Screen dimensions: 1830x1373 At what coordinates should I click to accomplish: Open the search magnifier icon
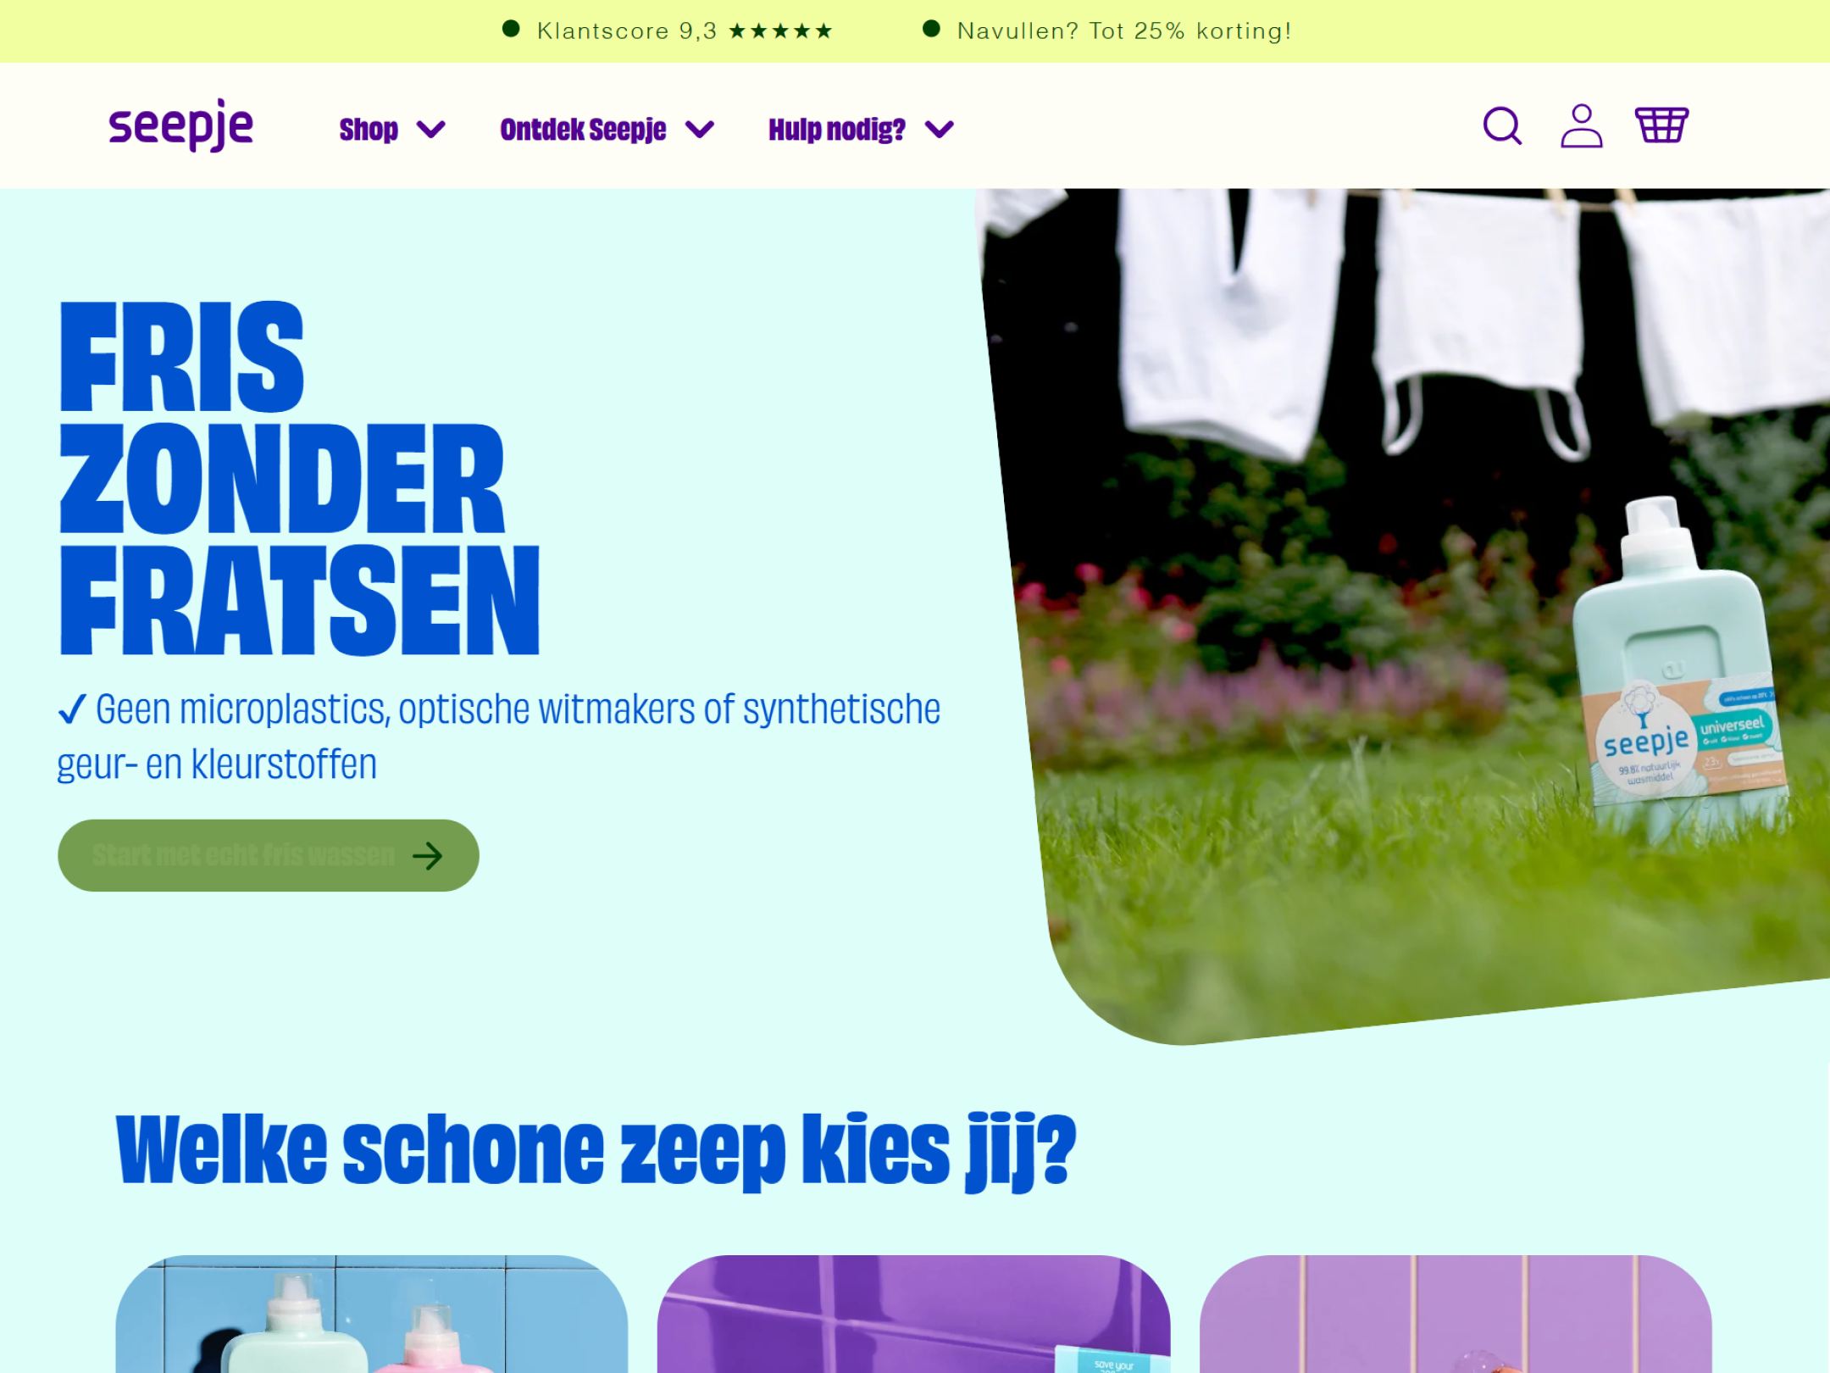coord(1502,126)
